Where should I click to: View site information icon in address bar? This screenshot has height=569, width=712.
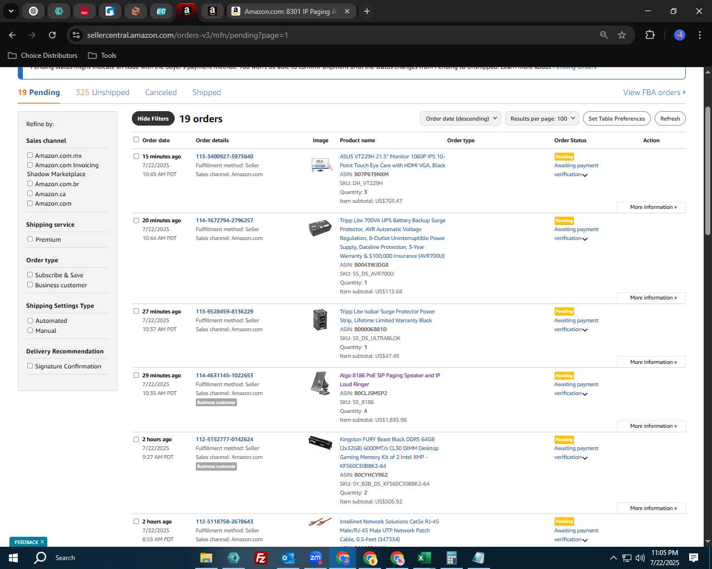click(x=76, y=35)
